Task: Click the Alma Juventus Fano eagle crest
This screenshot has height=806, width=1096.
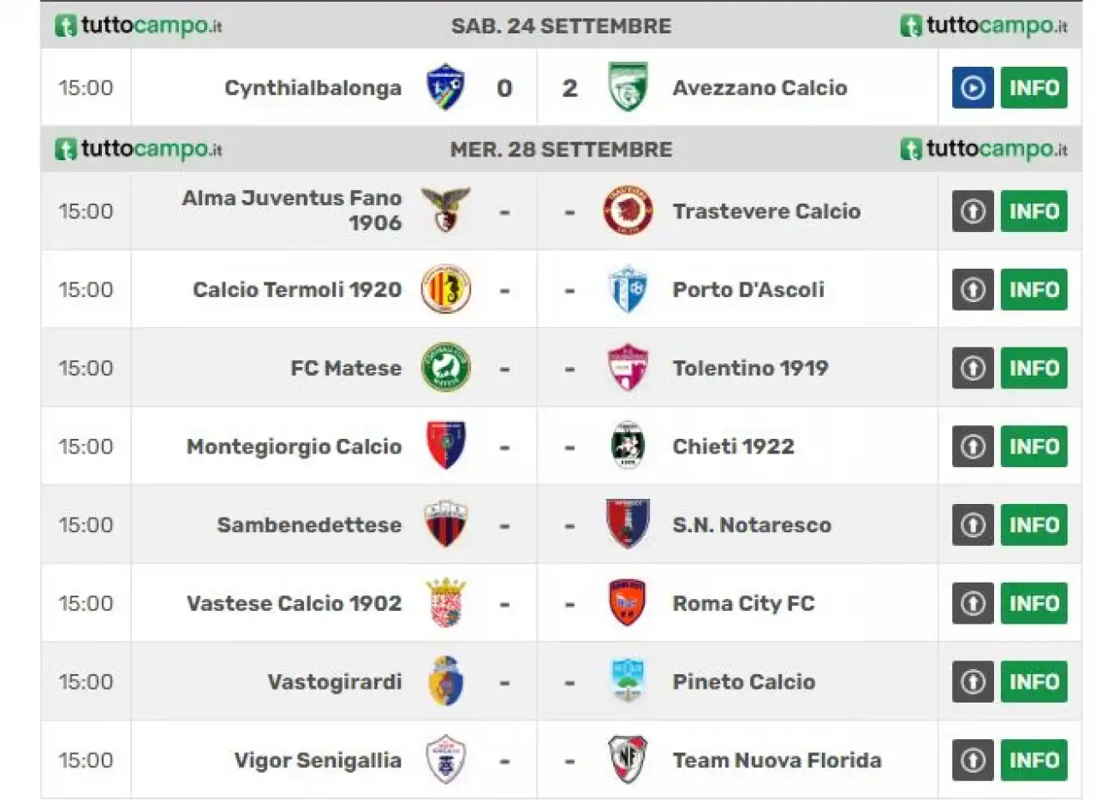Action: (x=445, y=210)
